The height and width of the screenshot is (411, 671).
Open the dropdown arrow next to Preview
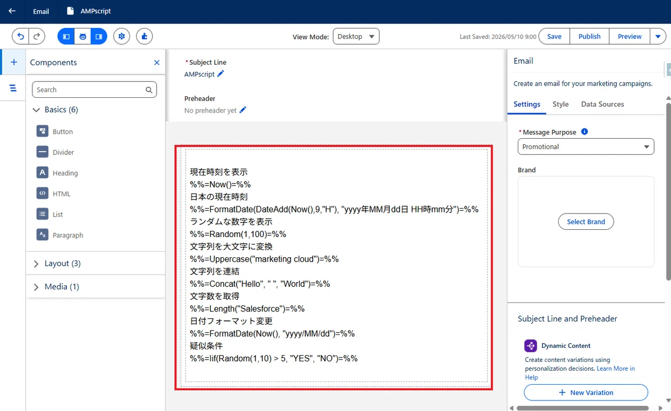pyautogui.click(x=658, y=36)
